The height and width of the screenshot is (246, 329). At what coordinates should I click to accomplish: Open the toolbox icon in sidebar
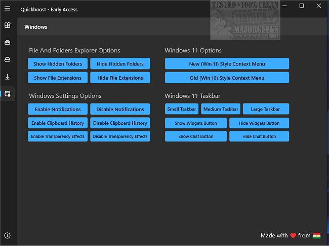(x=8, y=43)
